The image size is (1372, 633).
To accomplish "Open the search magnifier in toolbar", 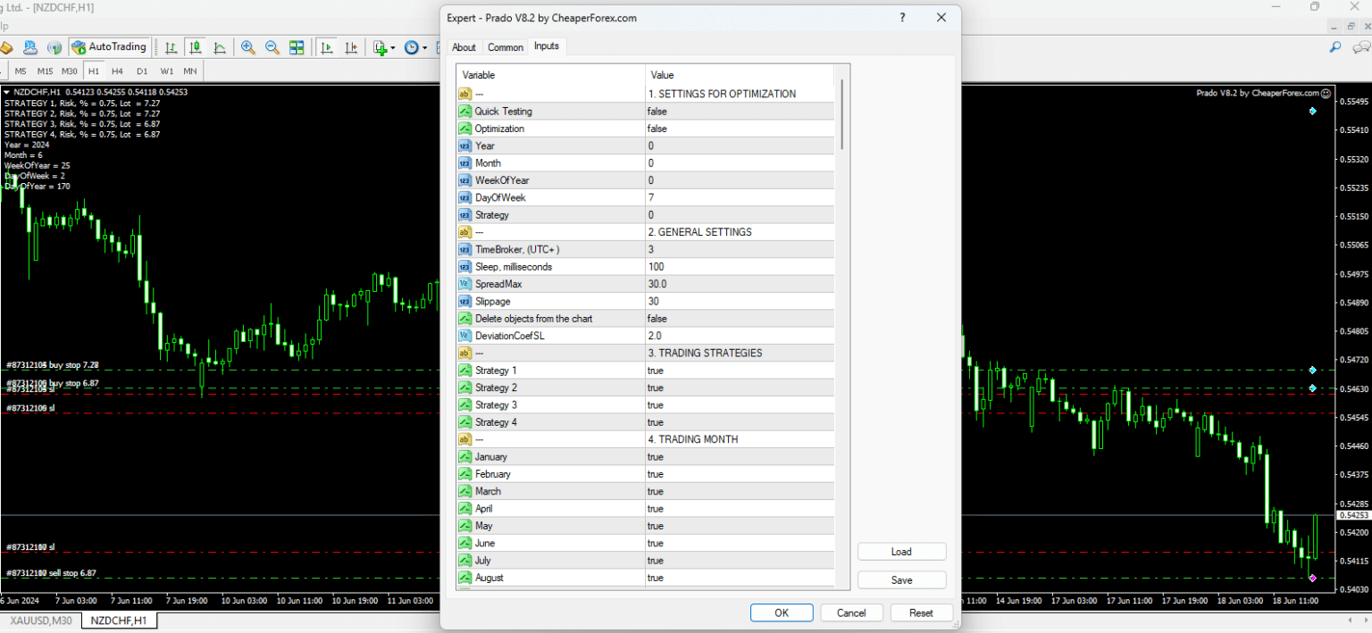I will (x=1335, y=47).
